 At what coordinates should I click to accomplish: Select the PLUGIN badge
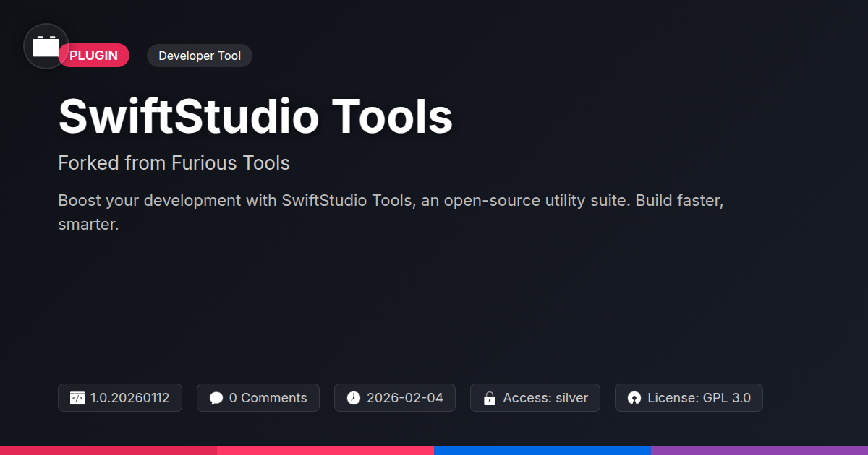pyautogui.click(x=93, y=56)
